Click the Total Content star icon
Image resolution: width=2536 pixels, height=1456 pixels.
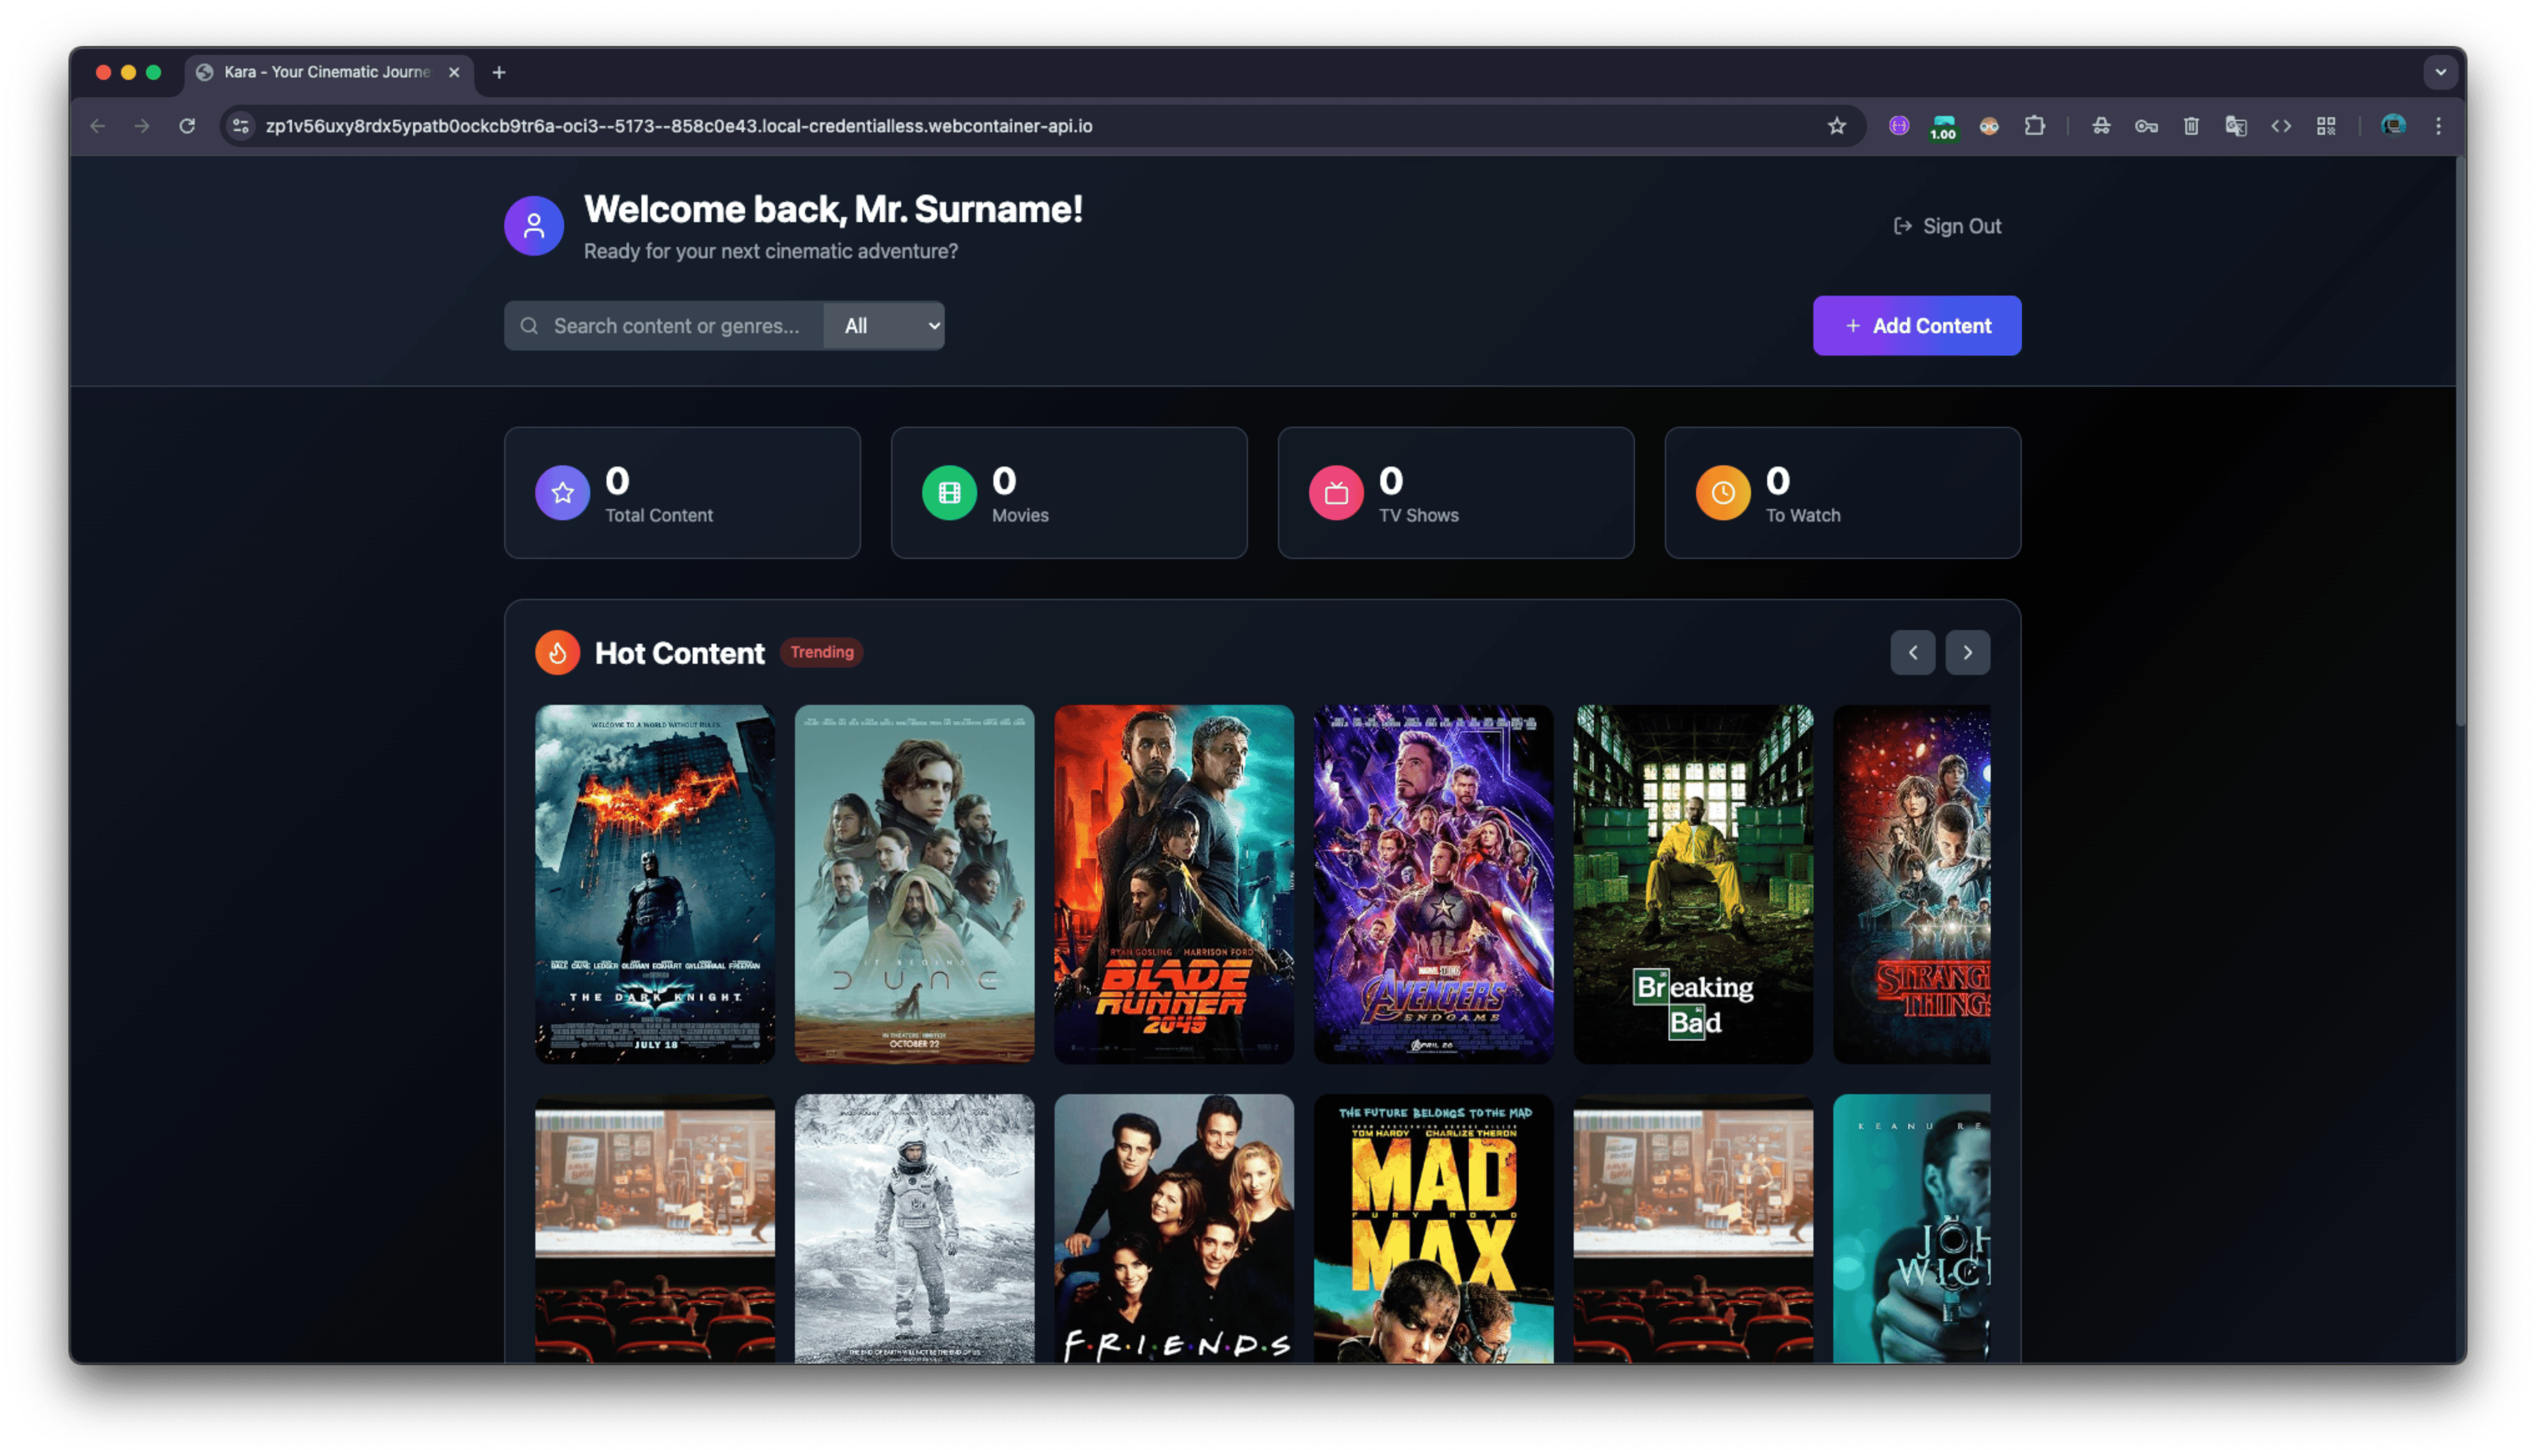pyautogui.click(x=562, y=493)
